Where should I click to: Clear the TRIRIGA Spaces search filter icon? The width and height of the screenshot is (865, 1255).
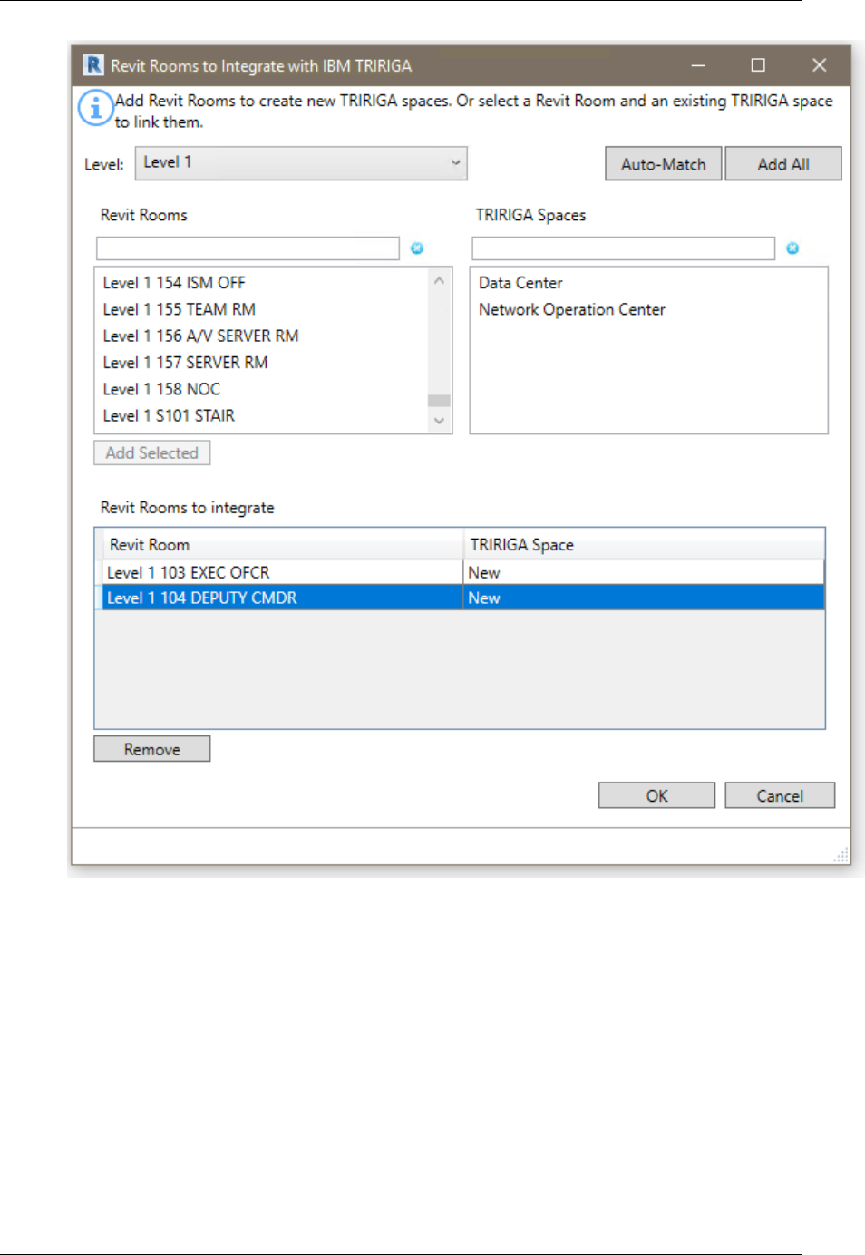tap(792, 248)
